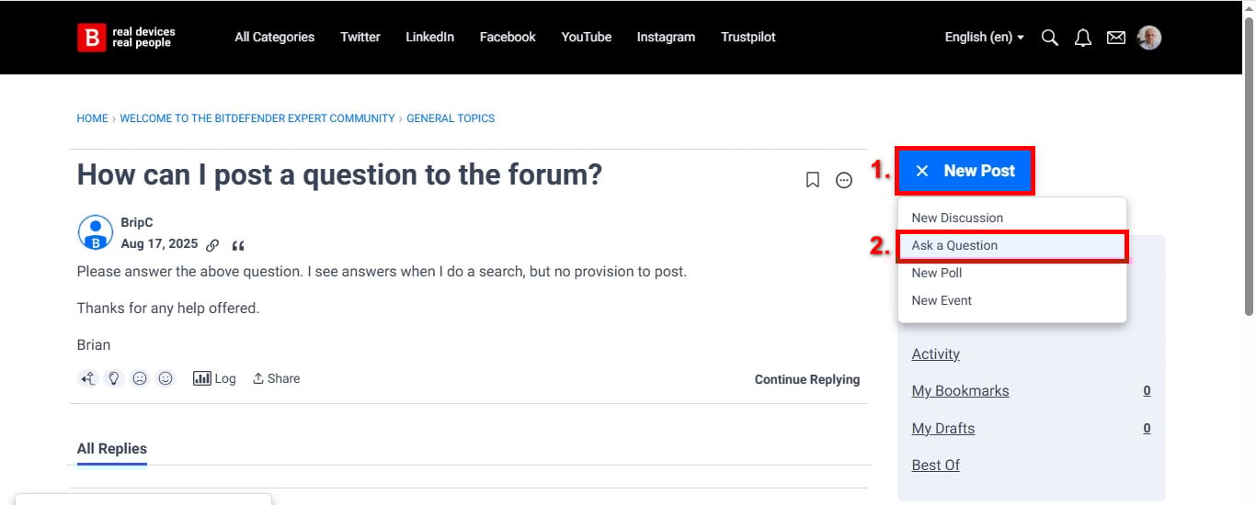Open the inbox envelope icon

pyautogui.click(x=1115, y=38)
